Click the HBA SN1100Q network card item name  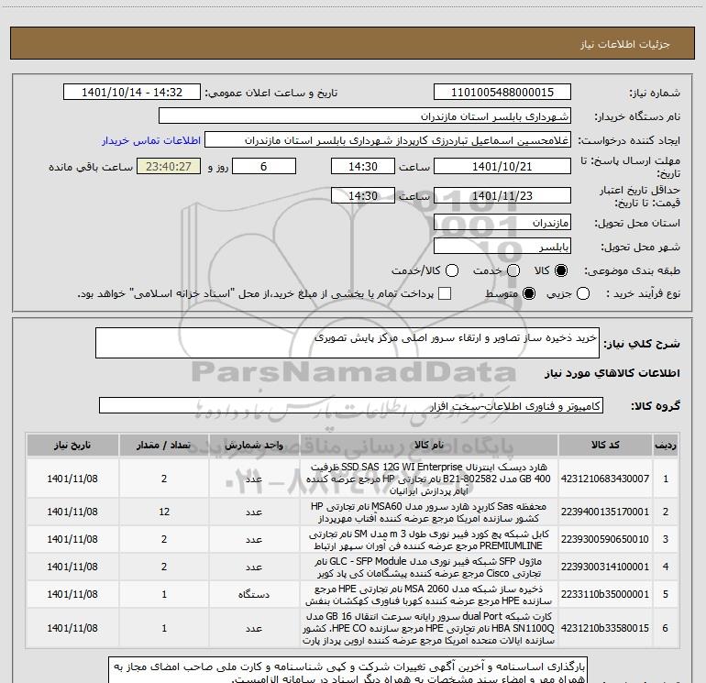[429, 628]
